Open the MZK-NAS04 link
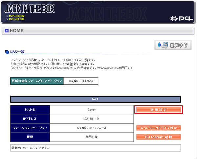The width and height of the screenshot is (197, 159). [x=17, y=19]
